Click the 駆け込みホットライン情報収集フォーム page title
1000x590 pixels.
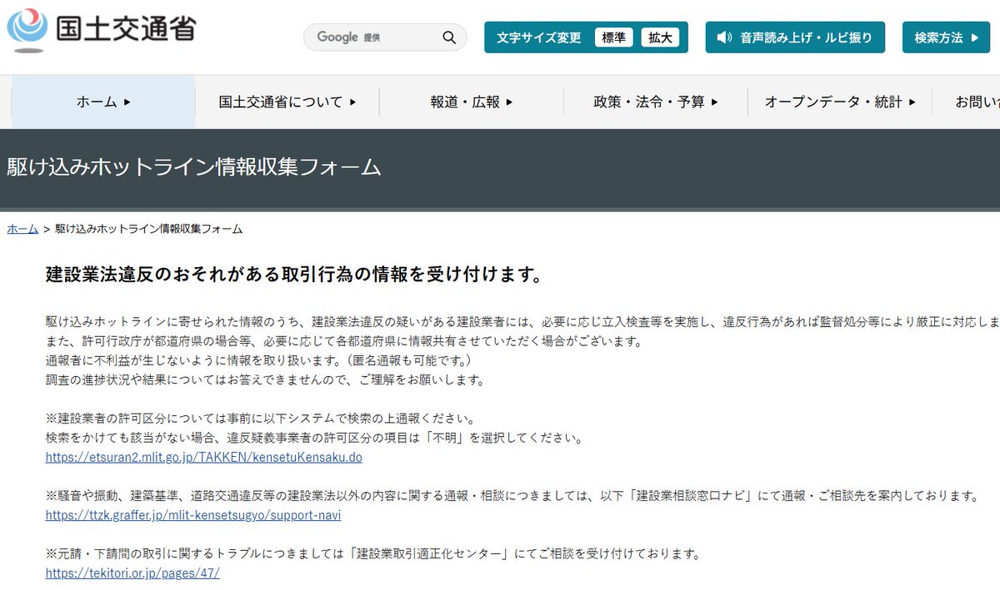194,167
